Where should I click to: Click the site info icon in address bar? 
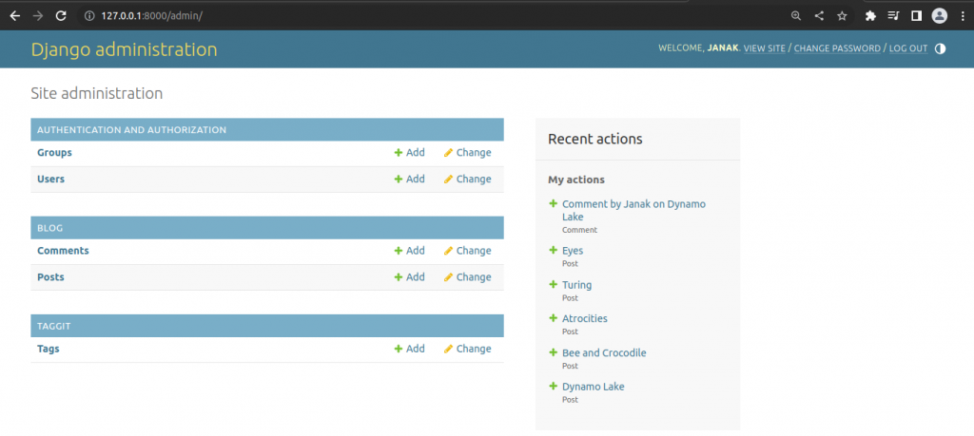tap(89, 16)
